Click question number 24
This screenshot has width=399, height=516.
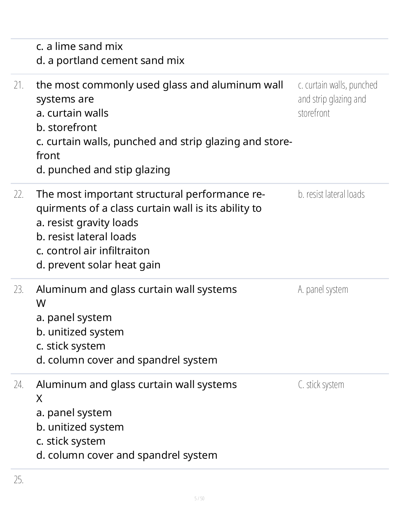pos(19,385)
